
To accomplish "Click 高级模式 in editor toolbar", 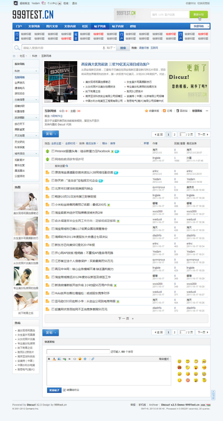I will click(x=164, y=359).
